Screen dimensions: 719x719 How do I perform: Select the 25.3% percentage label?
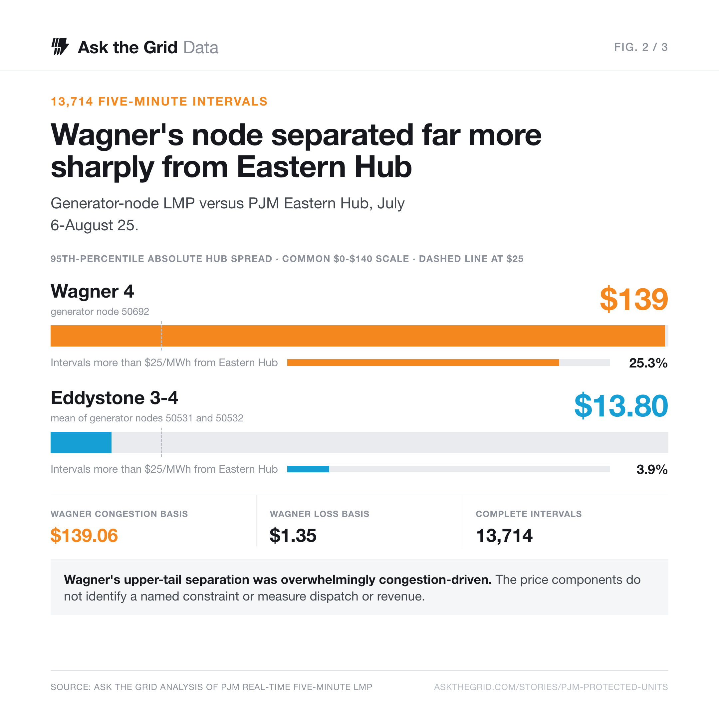pyautogui.click(x=648, y=363)
